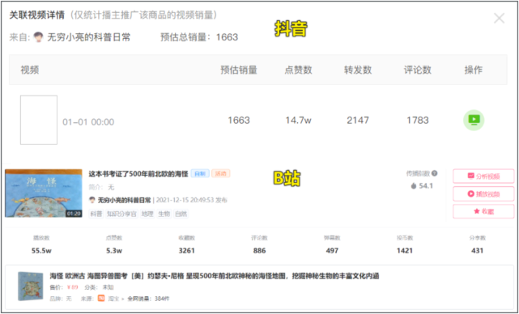Click the green play video icon
The width and height of the screenshot is (519, 314).
click(474, 120)
